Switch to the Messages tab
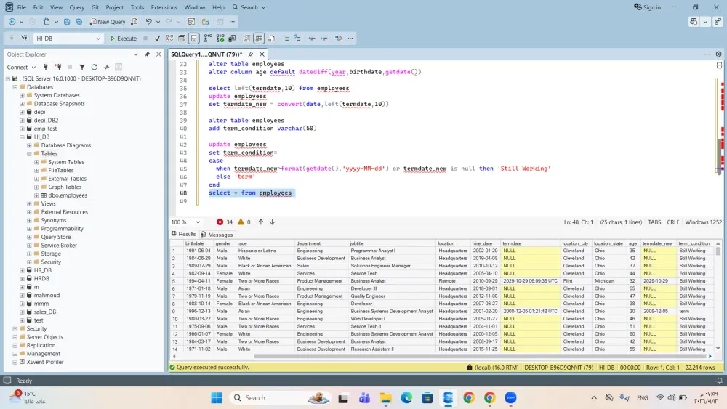This screenshot has width=727, height=409. point(217,235)
